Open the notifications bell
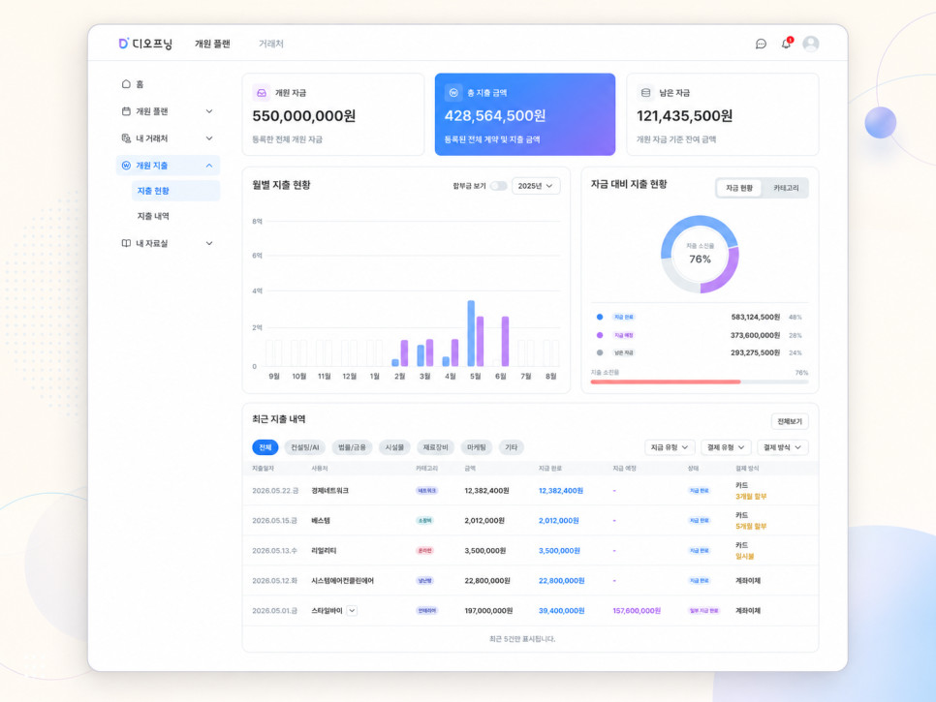 [786, 44]
